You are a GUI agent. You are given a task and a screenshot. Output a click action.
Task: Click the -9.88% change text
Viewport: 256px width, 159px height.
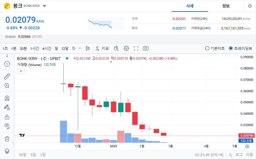[x=11, y=28]
